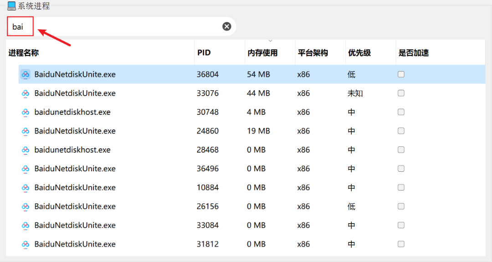This screenshot has width=492, height=262.
Task: Click the PID value 36496
Action: pyautogui.click(x=208, y=169)
